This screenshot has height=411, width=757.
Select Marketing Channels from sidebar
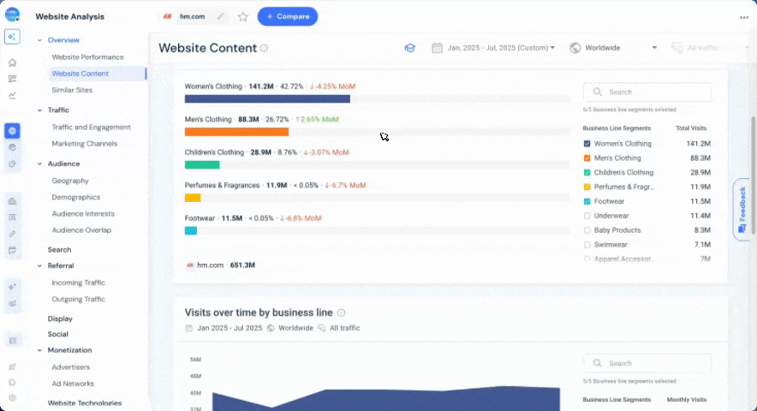(84, 144)
